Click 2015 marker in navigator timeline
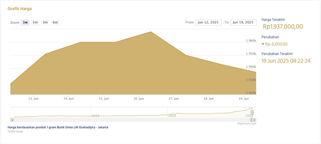 tap(96, 116)
